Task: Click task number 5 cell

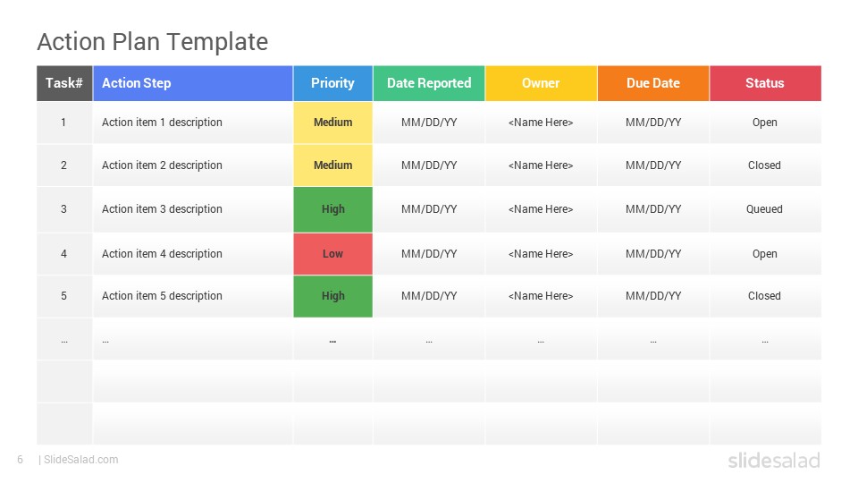Action: [64, 296]
